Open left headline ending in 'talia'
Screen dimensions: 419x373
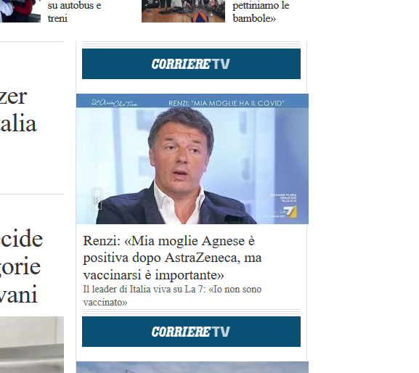(x=18, y=110)
